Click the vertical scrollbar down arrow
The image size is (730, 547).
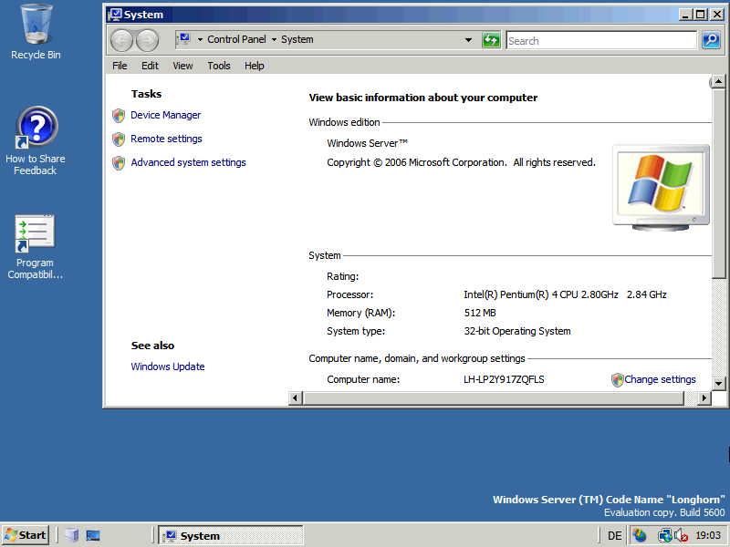(x=718, y=383)
